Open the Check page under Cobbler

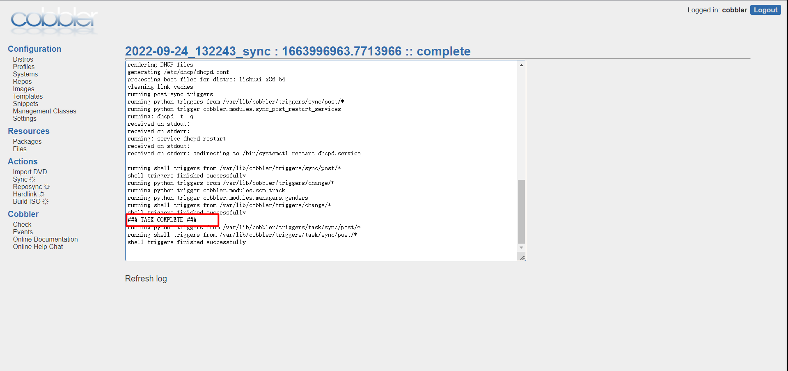[22, 225]
